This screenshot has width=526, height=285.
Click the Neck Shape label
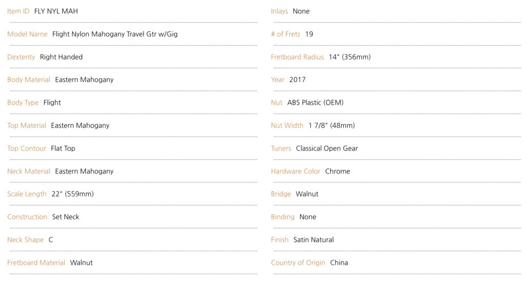[x=25, y=240]
